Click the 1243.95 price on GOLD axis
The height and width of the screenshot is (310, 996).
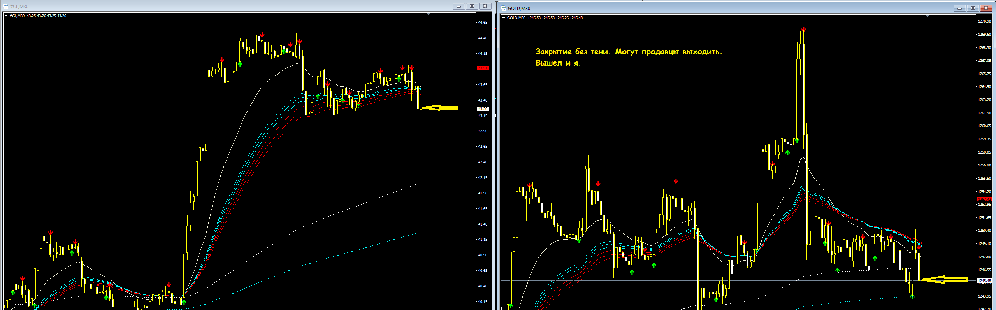984,296
